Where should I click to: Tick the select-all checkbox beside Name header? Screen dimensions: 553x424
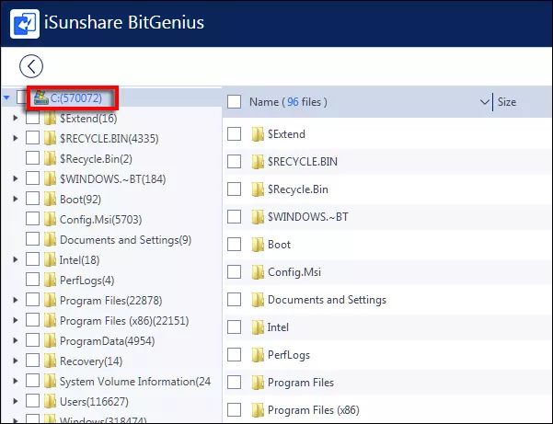[x=235, y=102]
